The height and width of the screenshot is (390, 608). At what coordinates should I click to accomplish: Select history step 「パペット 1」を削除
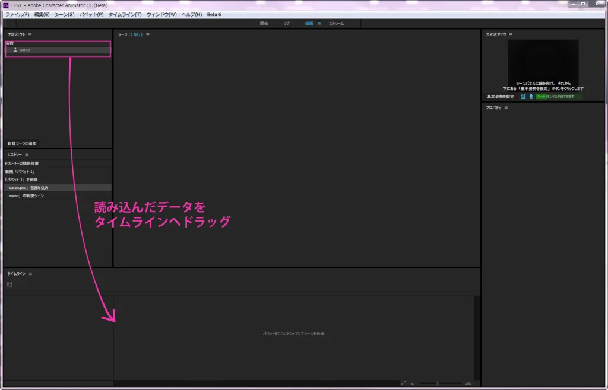click(x=58, y=180)
